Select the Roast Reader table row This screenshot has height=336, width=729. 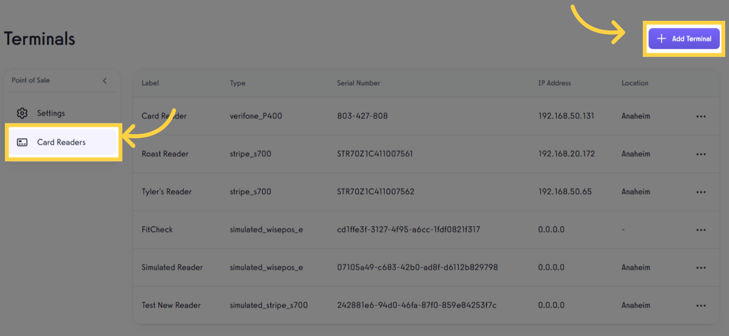click(374, 154)
